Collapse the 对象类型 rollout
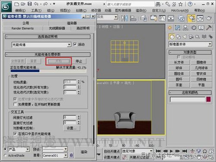 point(190,52)
